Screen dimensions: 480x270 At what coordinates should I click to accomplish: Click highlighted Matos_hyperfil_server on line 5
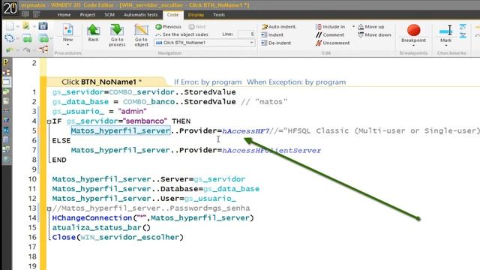coord(121,131)
